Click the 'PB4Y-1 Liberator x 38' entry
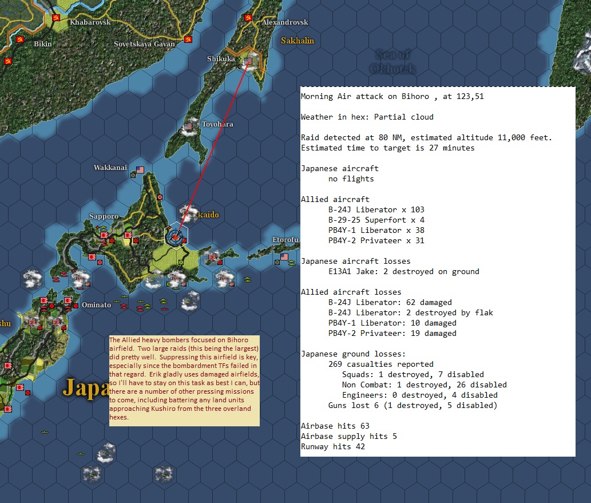The width and height of the screenshot is (591, 503). tap(376, 230)
